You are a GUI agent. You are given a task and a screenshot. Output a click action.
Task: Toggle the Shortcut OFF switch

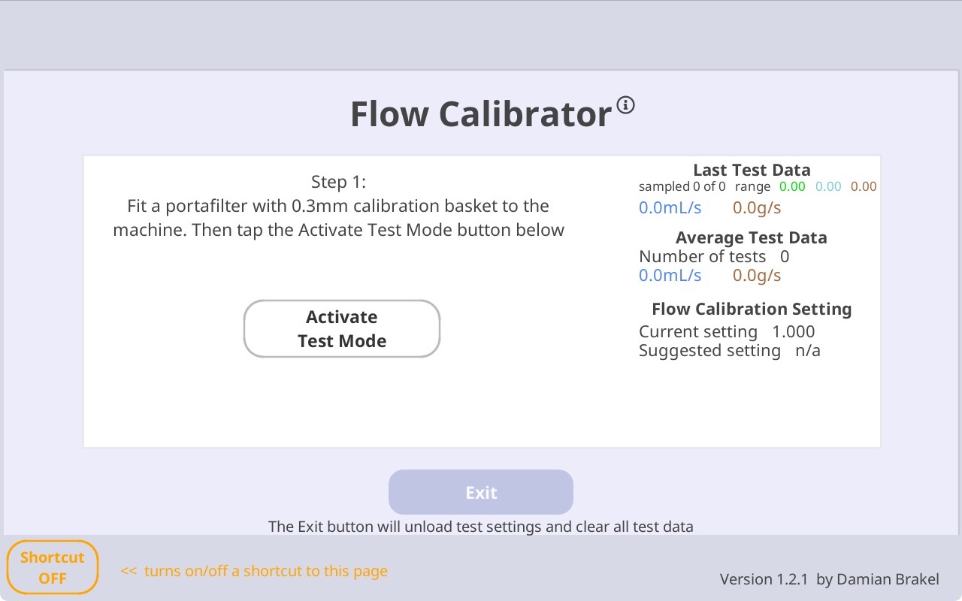tap(53, 567)
